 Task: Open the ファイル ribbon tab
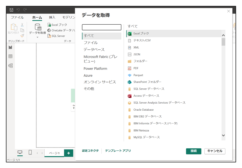tap(17, 17)
